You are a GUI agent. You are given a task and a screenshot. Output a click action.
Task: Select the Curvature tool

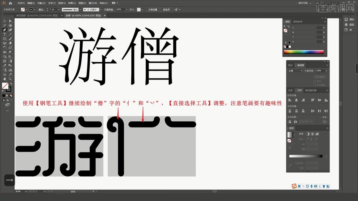click(x=10, y=30)
